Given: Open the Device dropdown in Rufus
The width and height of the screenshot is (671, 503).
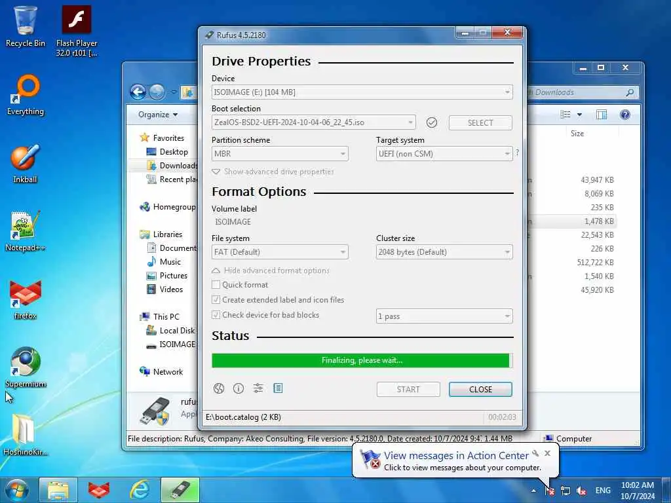Looking at the screenshot, I should 362,92.
